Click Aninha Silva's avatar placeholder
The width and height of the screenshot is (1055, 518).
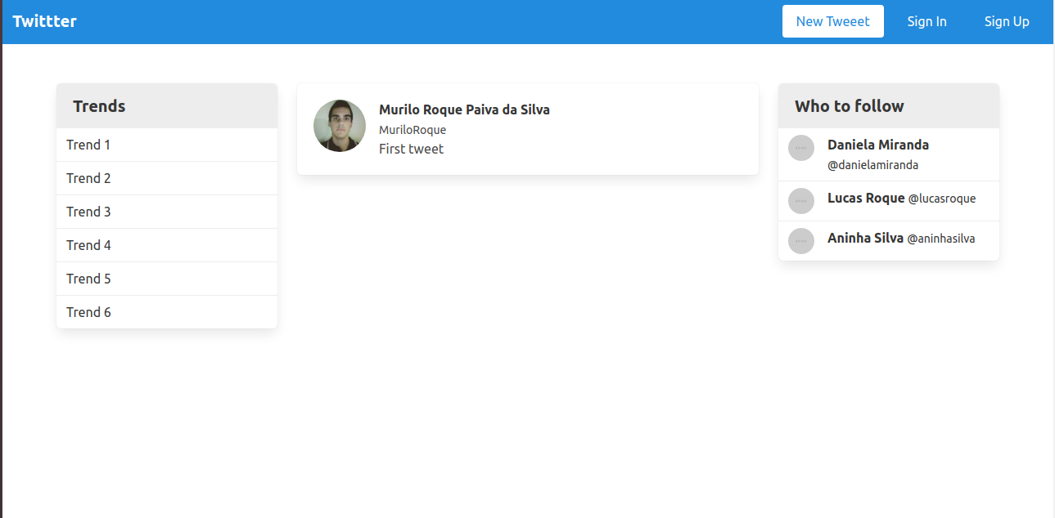(x=801, y=241)
